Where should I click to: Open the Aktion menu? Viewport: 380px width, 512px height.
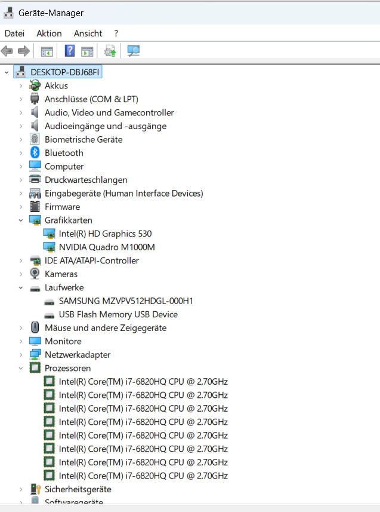[x=49, y=33]
